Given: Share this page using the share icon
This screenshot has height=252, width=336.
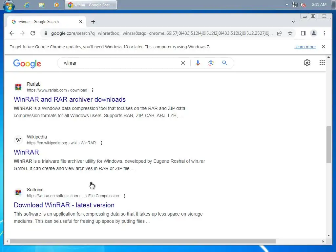Looking at the screenshot, I should click(280, 33).
